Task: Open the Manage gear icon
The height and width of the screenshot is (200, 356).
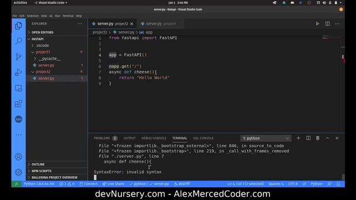Action: pos(18,172)
